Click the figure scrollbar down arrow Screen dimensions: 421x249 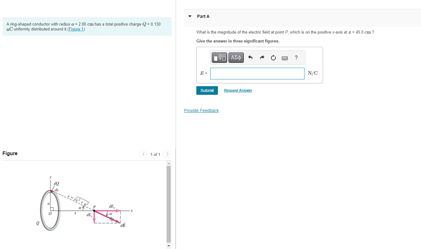coord(169,246)
